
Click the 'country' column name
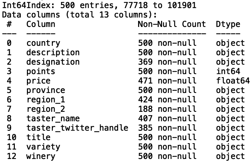pos(43,43)
